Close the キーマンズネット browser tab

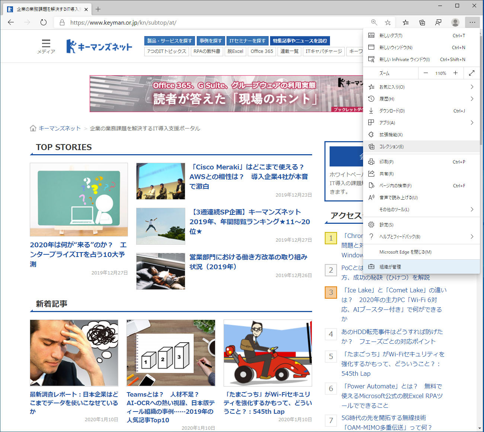[86, 9]
